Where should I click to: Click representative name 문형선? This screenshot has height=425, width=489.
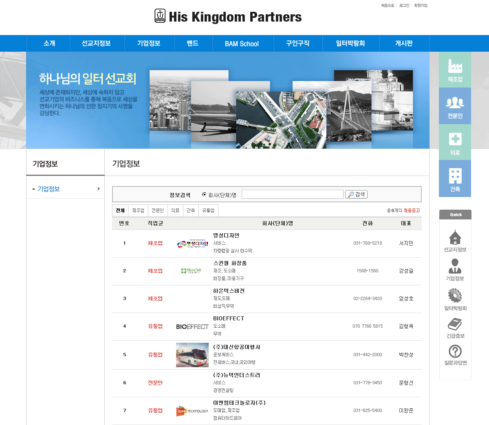click(x=406, y=383)
